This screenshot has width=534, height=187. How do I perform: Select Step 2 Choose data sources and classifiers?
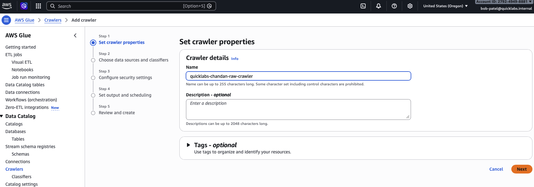coord(133,60)
